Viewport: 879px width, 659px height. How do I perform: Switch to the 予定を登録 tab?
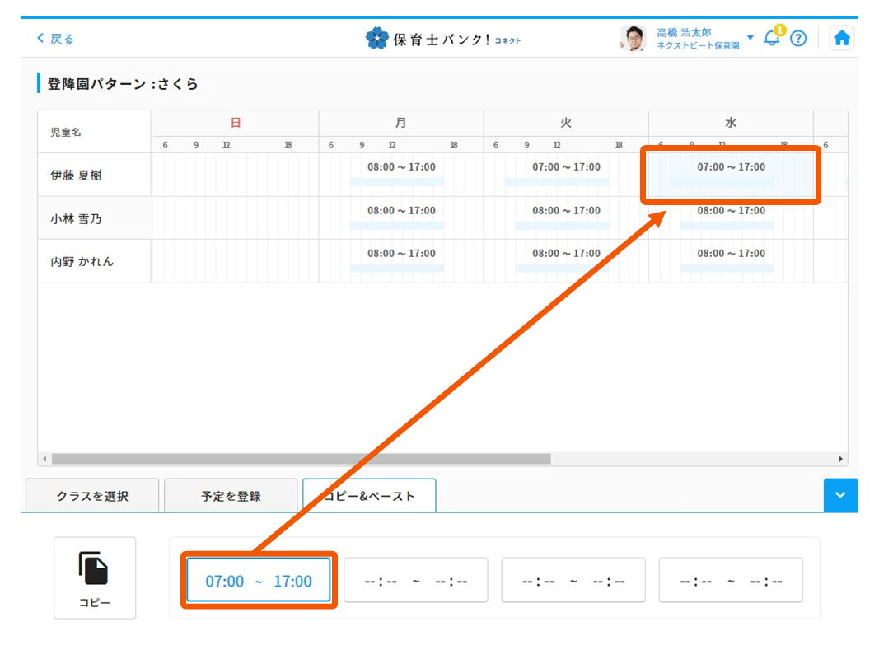click(x=231, y=495)
